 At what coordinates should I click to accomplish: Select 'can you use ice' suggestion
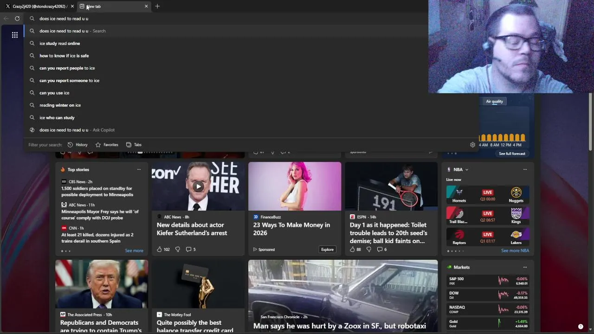[x=251, y=93]
